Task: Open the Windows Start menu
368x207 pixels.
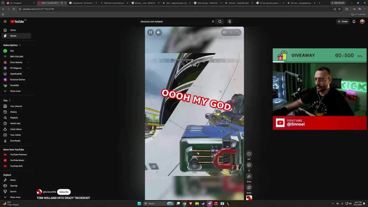Action: click(139, 204)
